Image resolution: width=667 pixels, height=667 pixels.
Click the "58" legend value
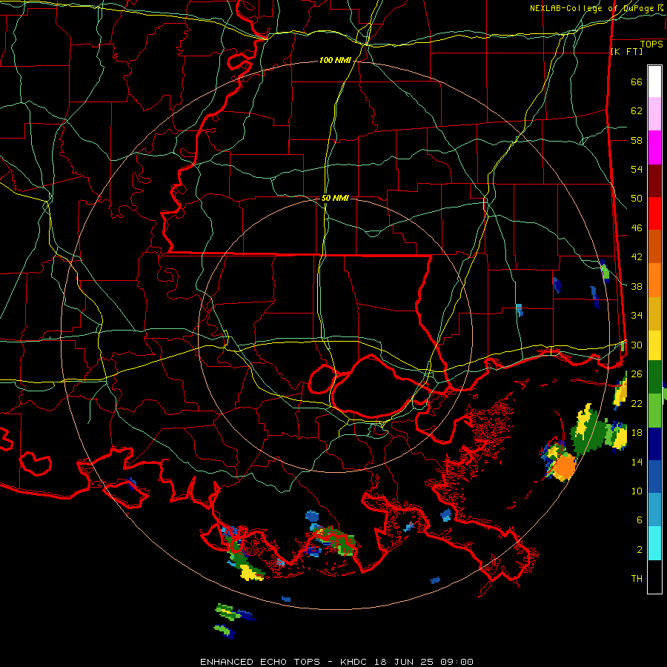coord(637,140)
